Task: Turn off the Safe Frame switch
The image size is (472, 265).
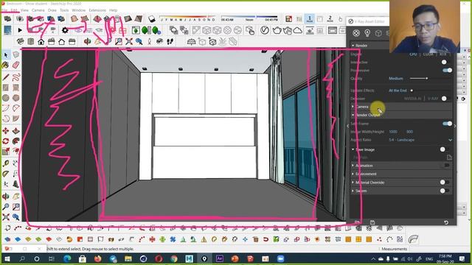Action: point(448,124)
